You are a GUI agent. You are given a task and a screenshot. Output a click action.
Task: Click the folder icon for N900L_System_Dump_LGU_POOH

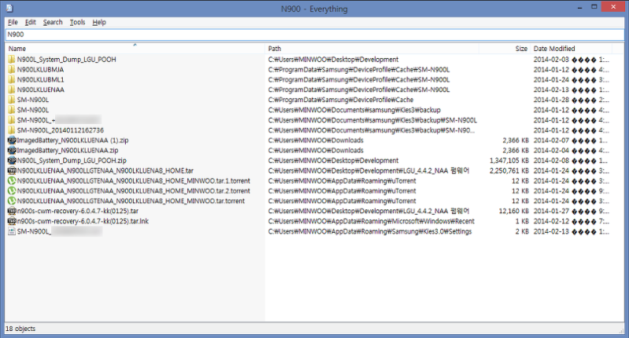coord(12,60)
